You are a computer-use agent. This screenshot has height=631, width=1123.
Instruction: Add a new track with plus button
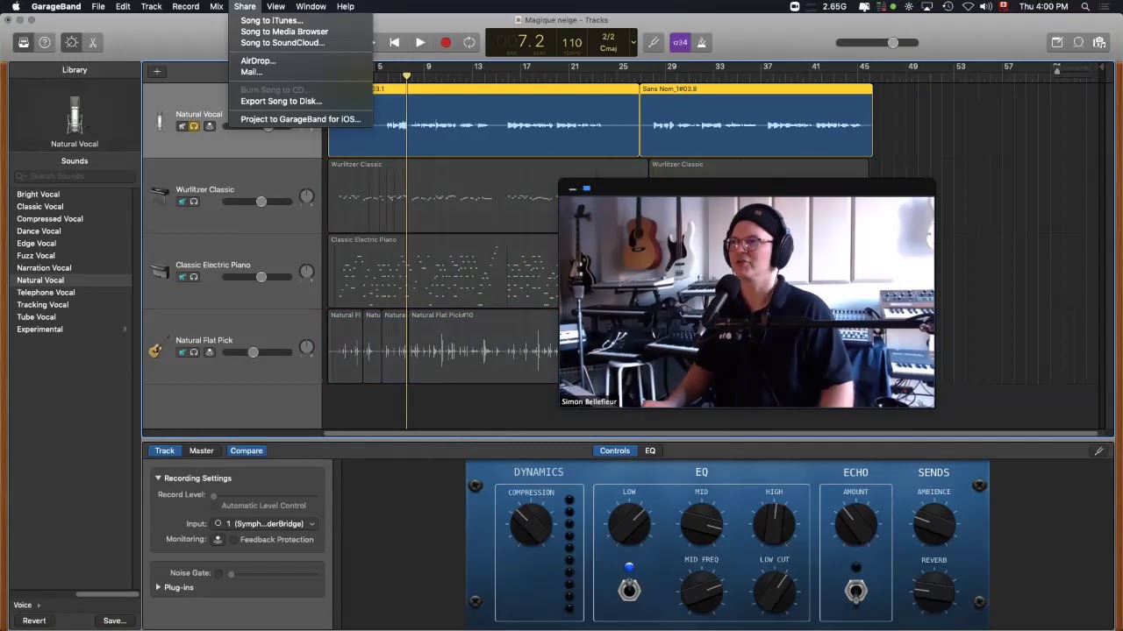157,71
